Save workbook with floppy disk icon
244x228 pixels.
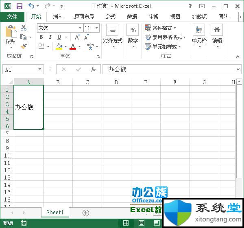click(x=20, y=6)
